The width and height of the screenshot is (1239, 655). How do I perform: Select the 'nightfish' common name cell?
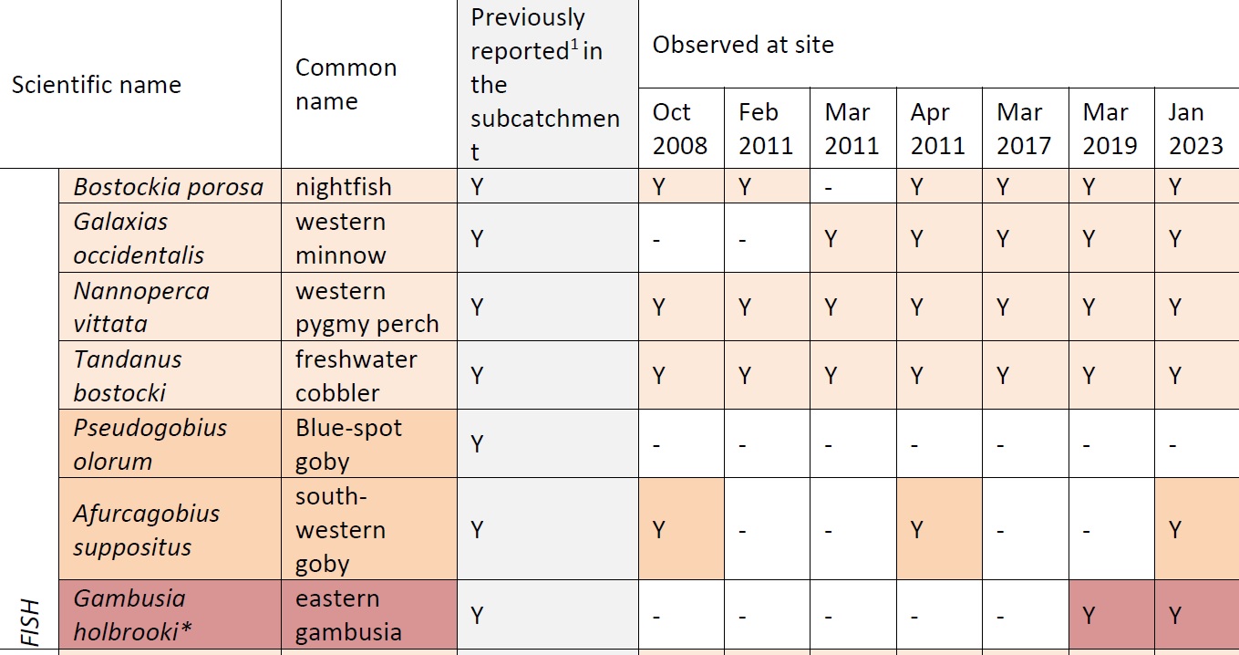tap(343, 187)
